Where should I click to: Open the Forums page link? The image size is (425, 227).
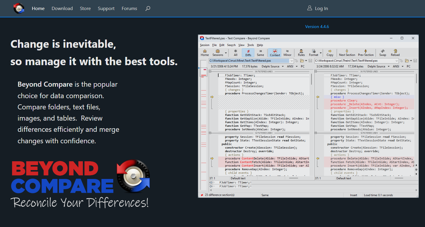pos(129,9)
